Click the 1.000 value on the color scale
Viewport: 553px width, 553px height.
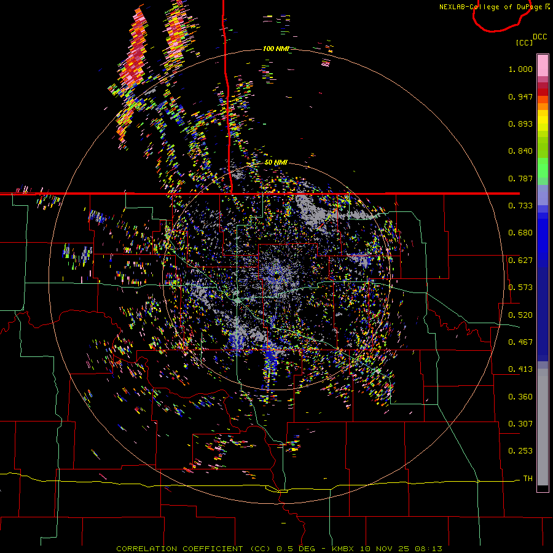pyautogui.click(x=520, y=69)
